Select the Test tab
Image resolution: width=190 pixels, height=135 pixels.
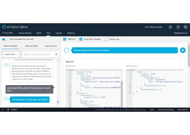[48, 33]
